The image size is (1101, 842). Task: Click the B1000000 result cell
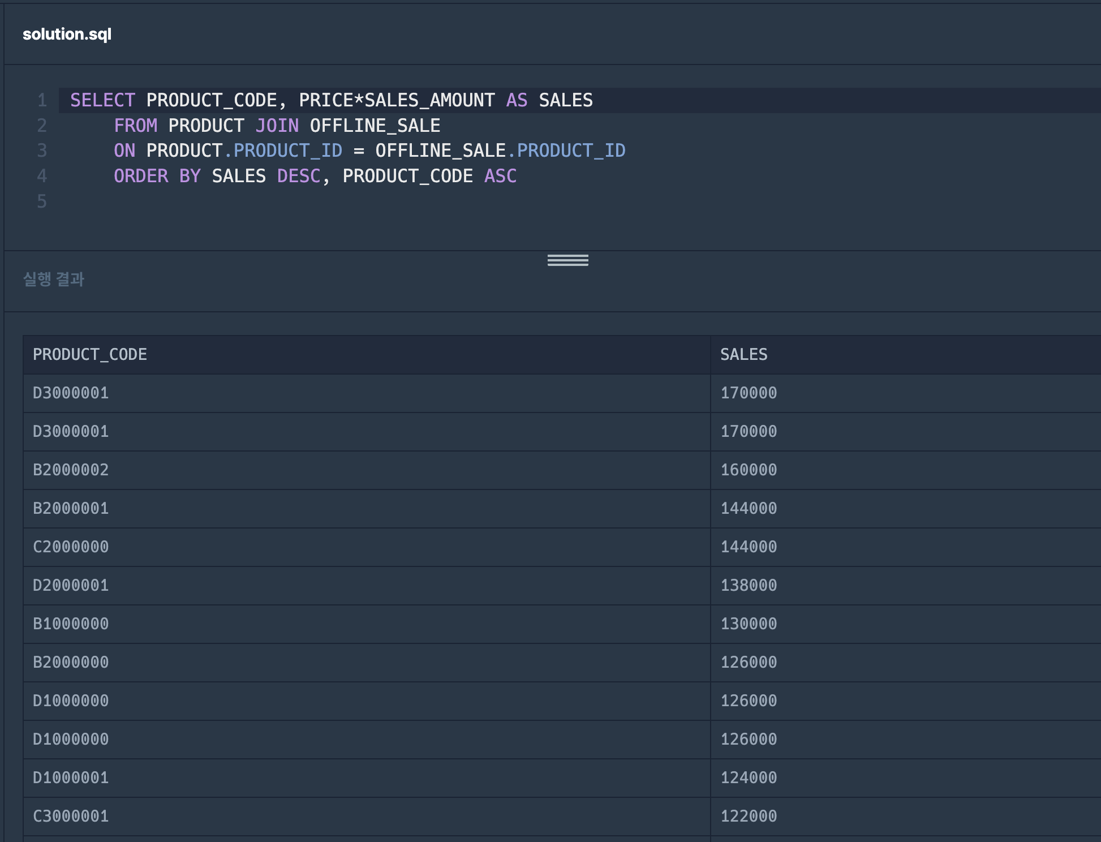[x=71, y=624]
